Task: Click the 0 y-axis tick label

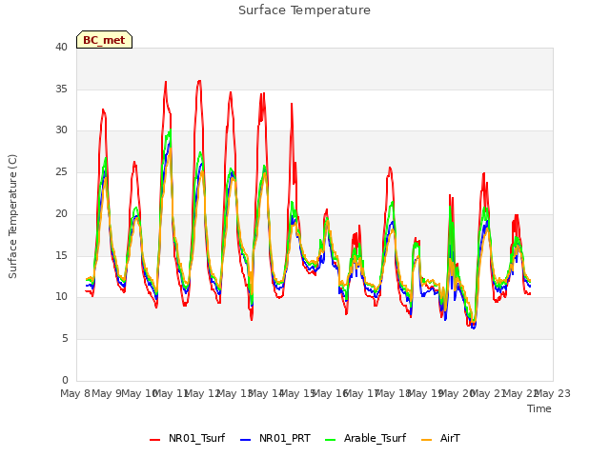Action: (65, 380)
